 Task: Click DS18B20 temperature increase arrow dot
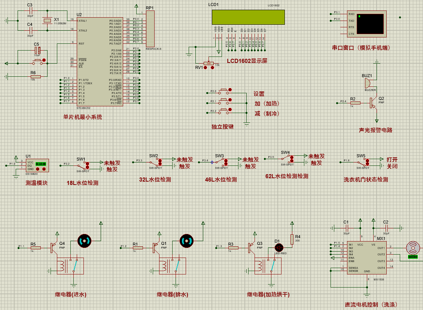[x=44, y=169]
